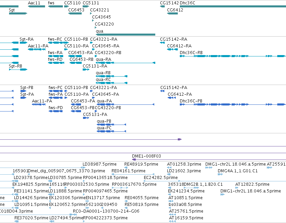Click the LD21602.3prime EST label
286x223 pixels.
(x=184, y=171)
